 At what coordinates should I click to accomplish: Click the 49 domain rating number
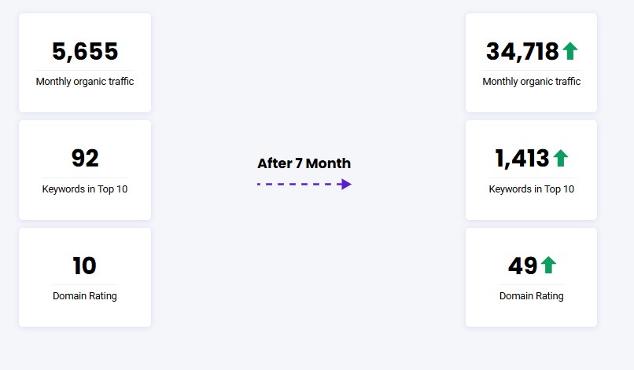523,266
